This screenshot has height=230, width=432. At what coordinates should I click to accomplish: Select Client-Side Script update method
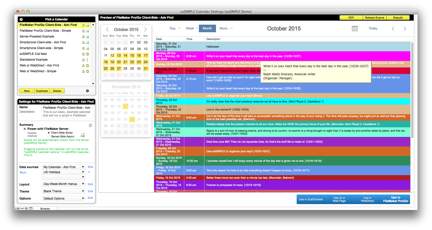[49, 133]
